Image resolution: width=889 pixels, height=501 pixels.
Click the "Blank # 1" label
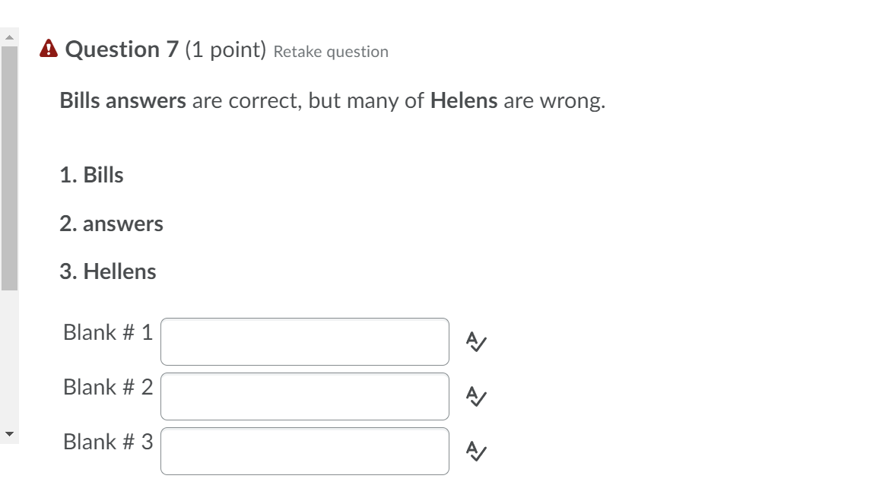click(x=108, y=332)
